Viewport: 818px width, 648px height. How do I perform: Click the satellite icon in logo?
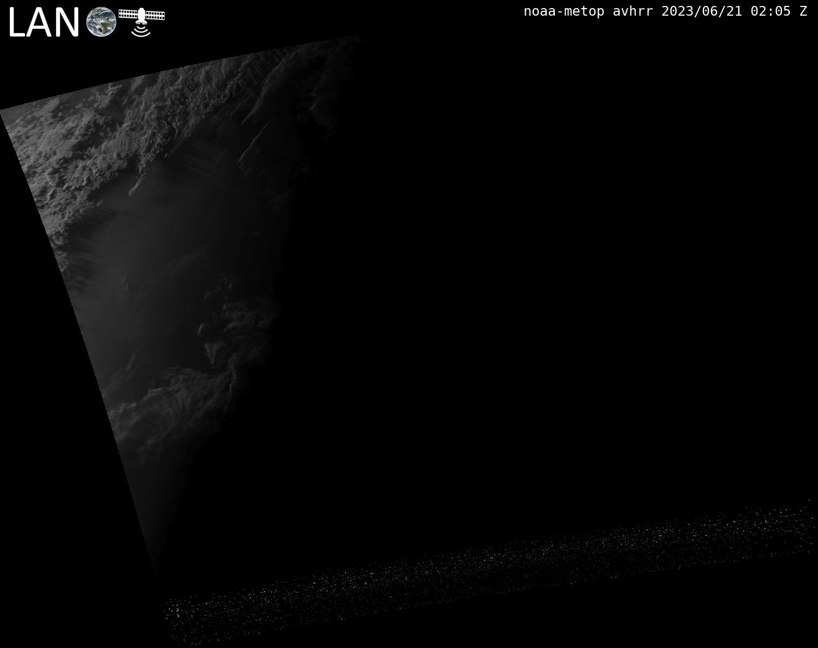point(142,22)
